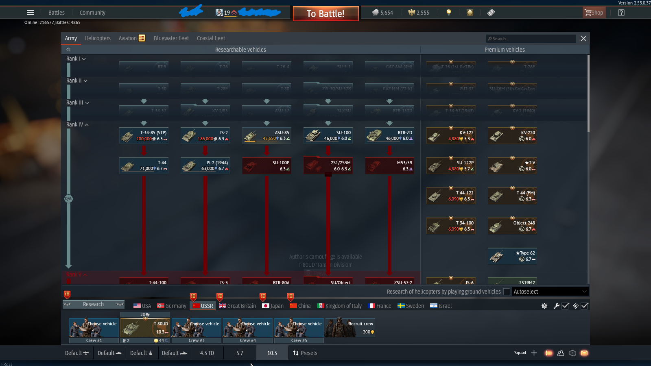Select the Germany nation tab
Viewport: 651px width, 366px height.
coord(172,306)
